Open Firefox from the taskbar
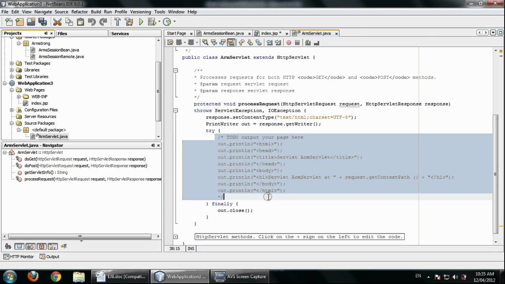The width and height of the screenshot is (505, 284). [33, 276]
